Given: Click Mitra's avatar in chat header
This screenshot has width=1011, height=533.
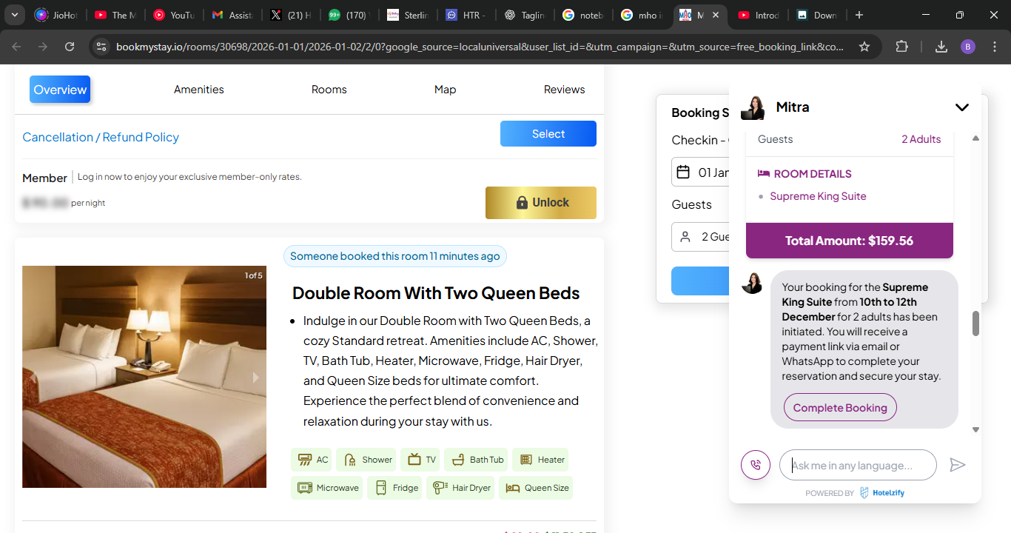Looking at the screenshot, I should (x=753, y=107).
